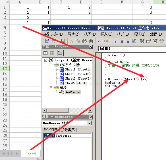
Task: Select column D header in spreadsheet
Action: coord(81,2)
